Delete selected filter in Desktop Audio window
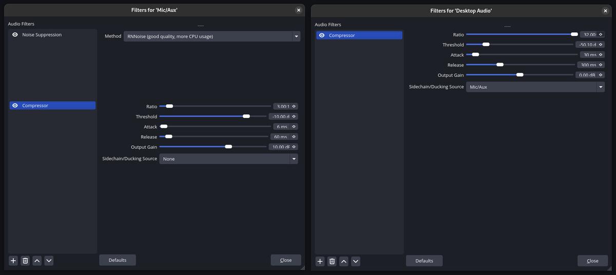Viewport: 616px width, 275px height. (332, 261)
